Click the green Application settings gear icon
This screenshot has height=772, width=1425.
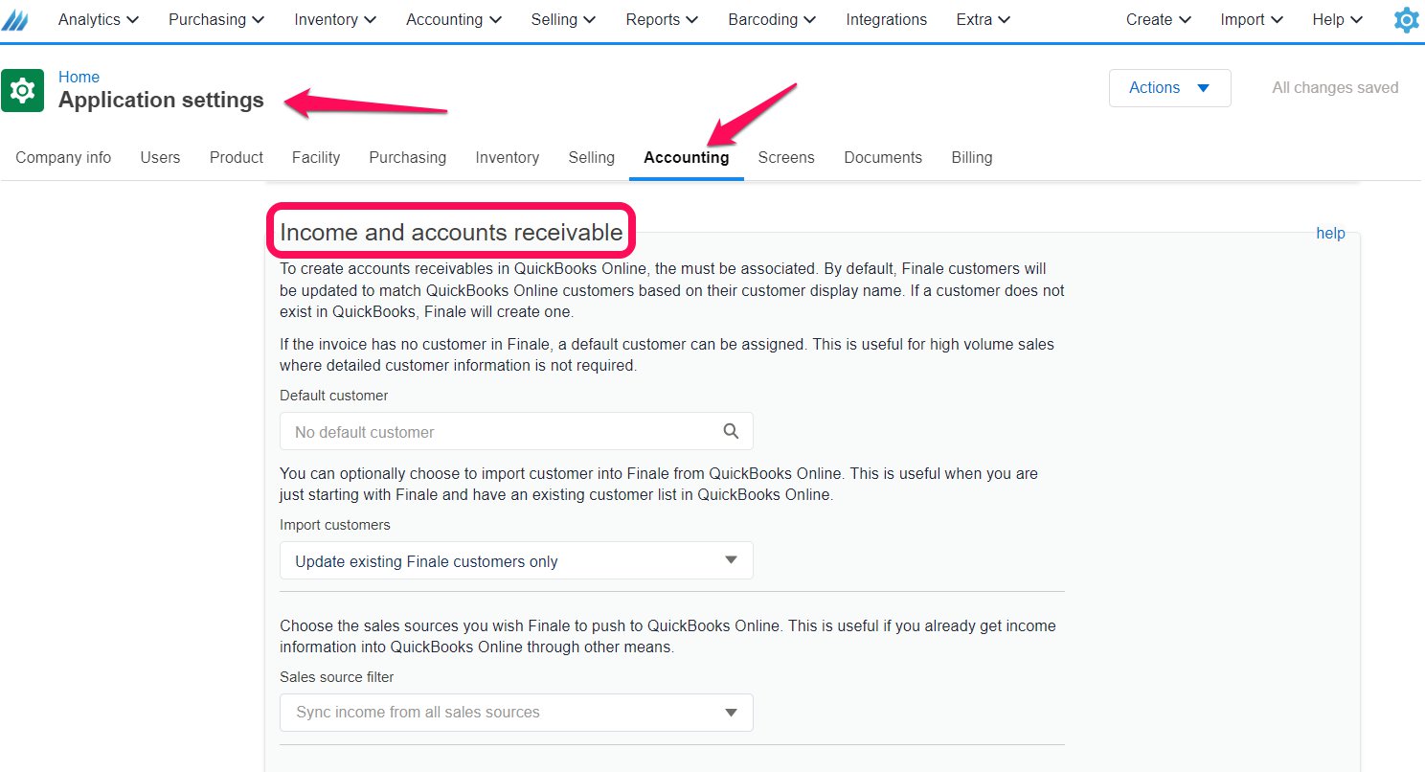[22, 90]
